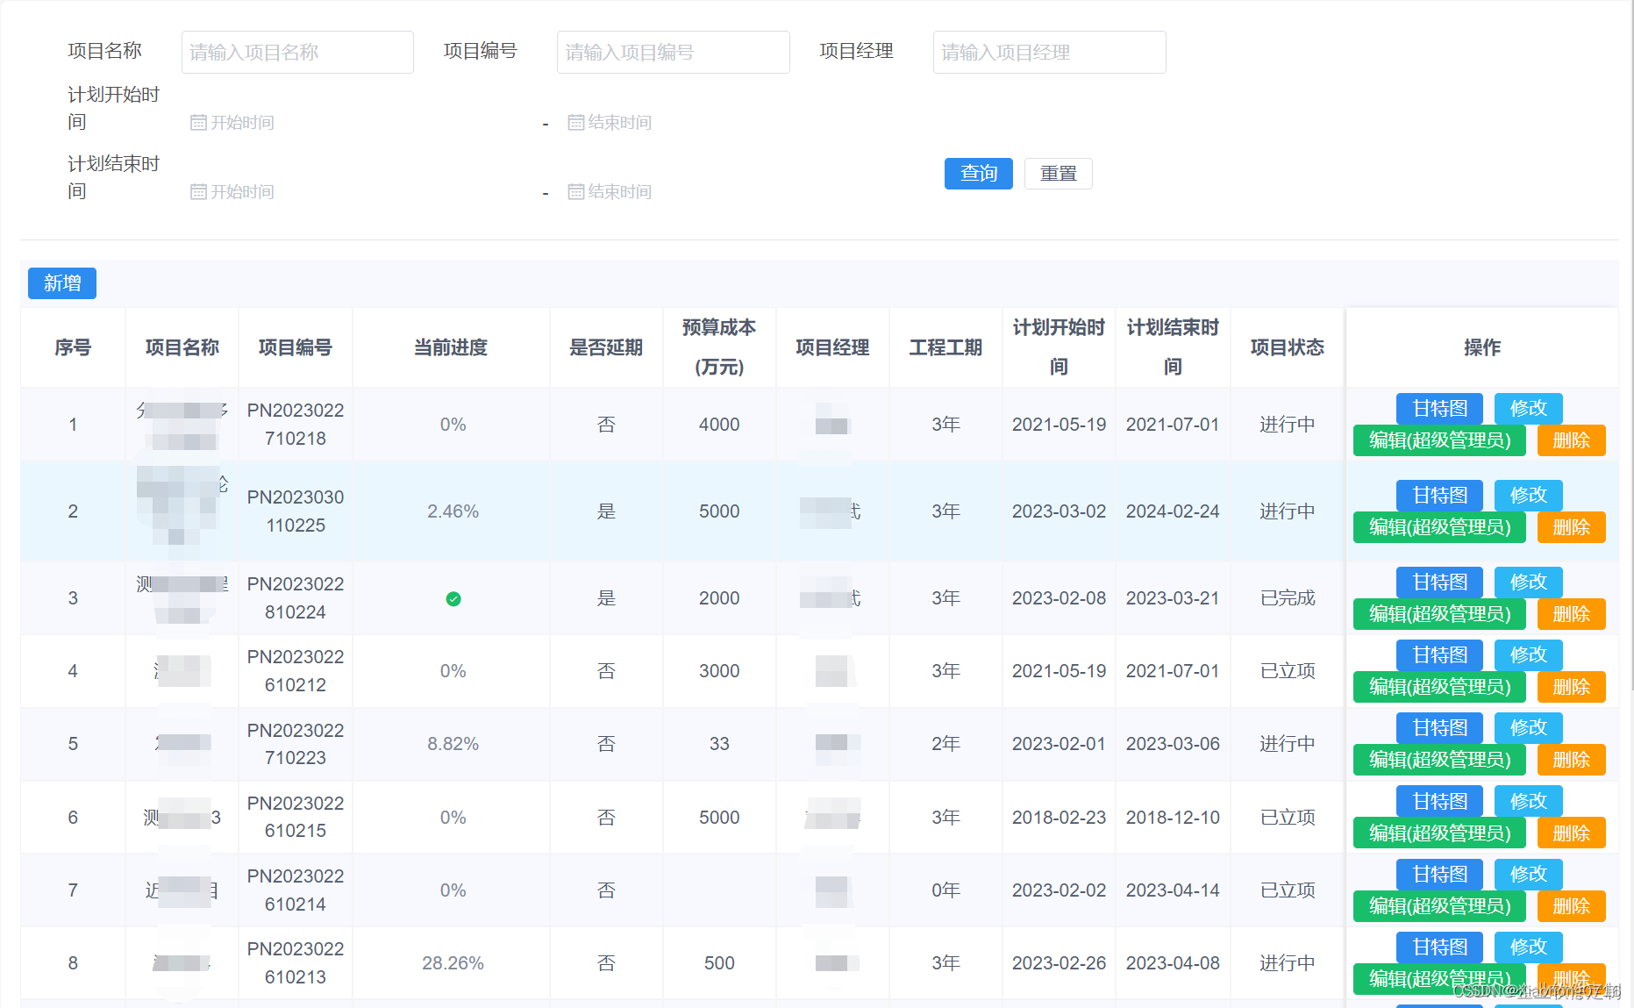Click the 项目经理 search input field
The width and height of the screenshot is (1634, 1008).
pyautogui.click(x=1049, y=52)
